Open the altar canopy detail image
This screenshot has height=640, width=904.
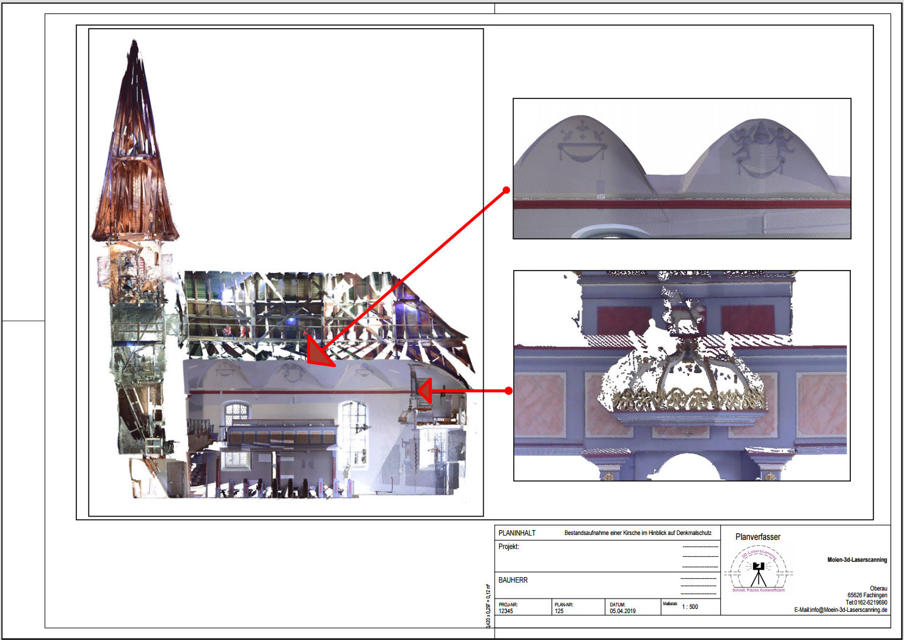682,376
